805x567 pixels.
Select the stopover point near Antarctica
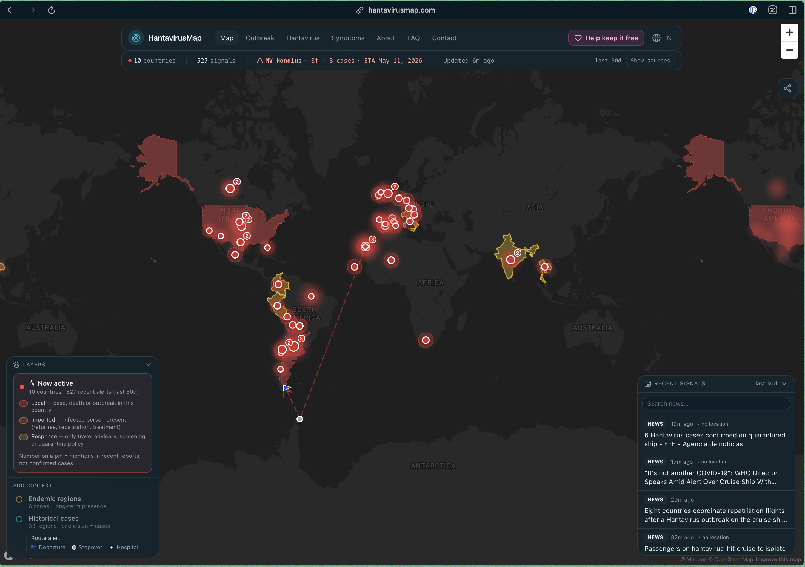(x=299, y=419)
